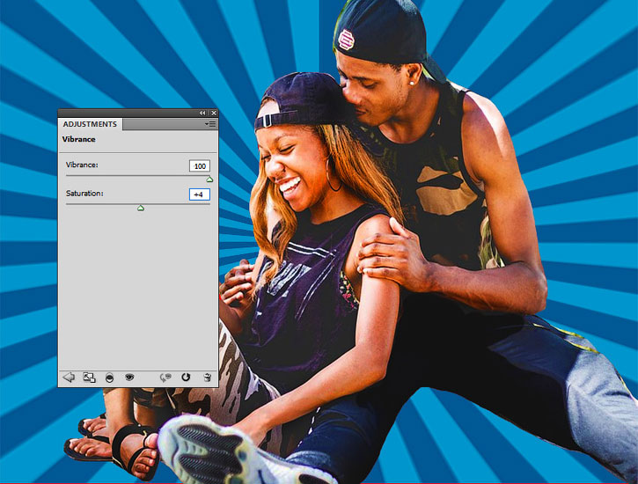Switch the panel to expanded view
638x484 pixels.
(x=89, y=378)
